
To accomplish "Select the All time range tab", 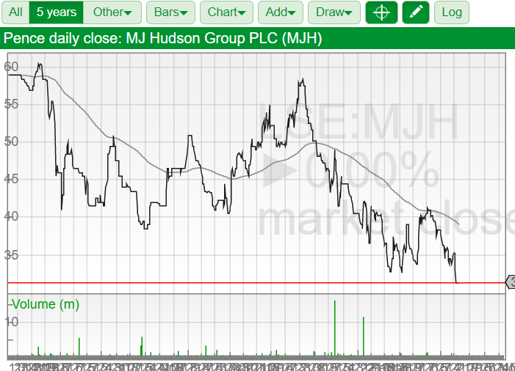I will [15, 12].
